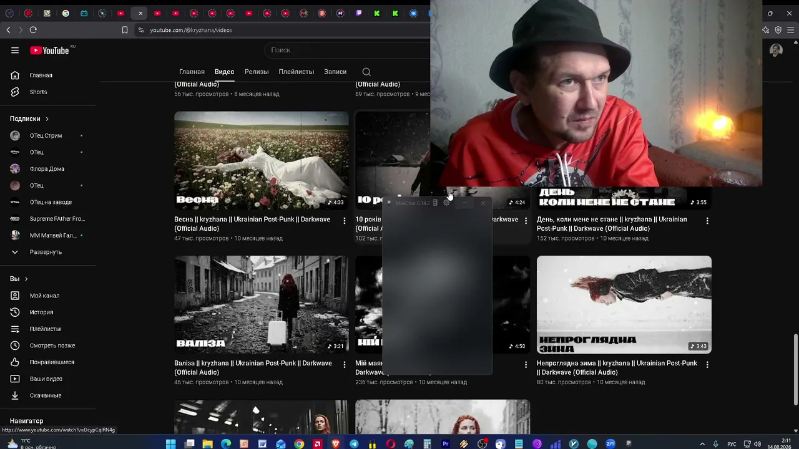Open the Релизы channel tab
The image size is (799, 449).
coord(257,72)
